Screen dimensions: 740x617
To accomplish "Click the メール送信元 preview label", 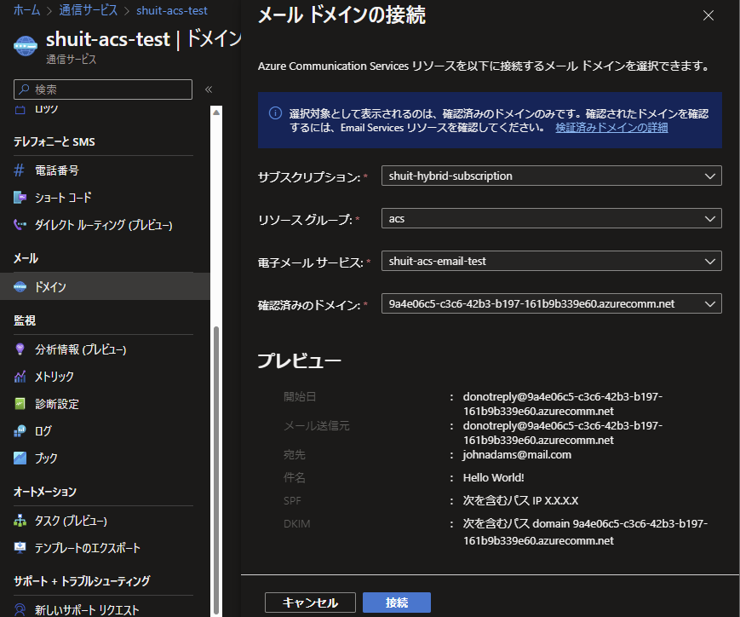I will coord(316,425).
